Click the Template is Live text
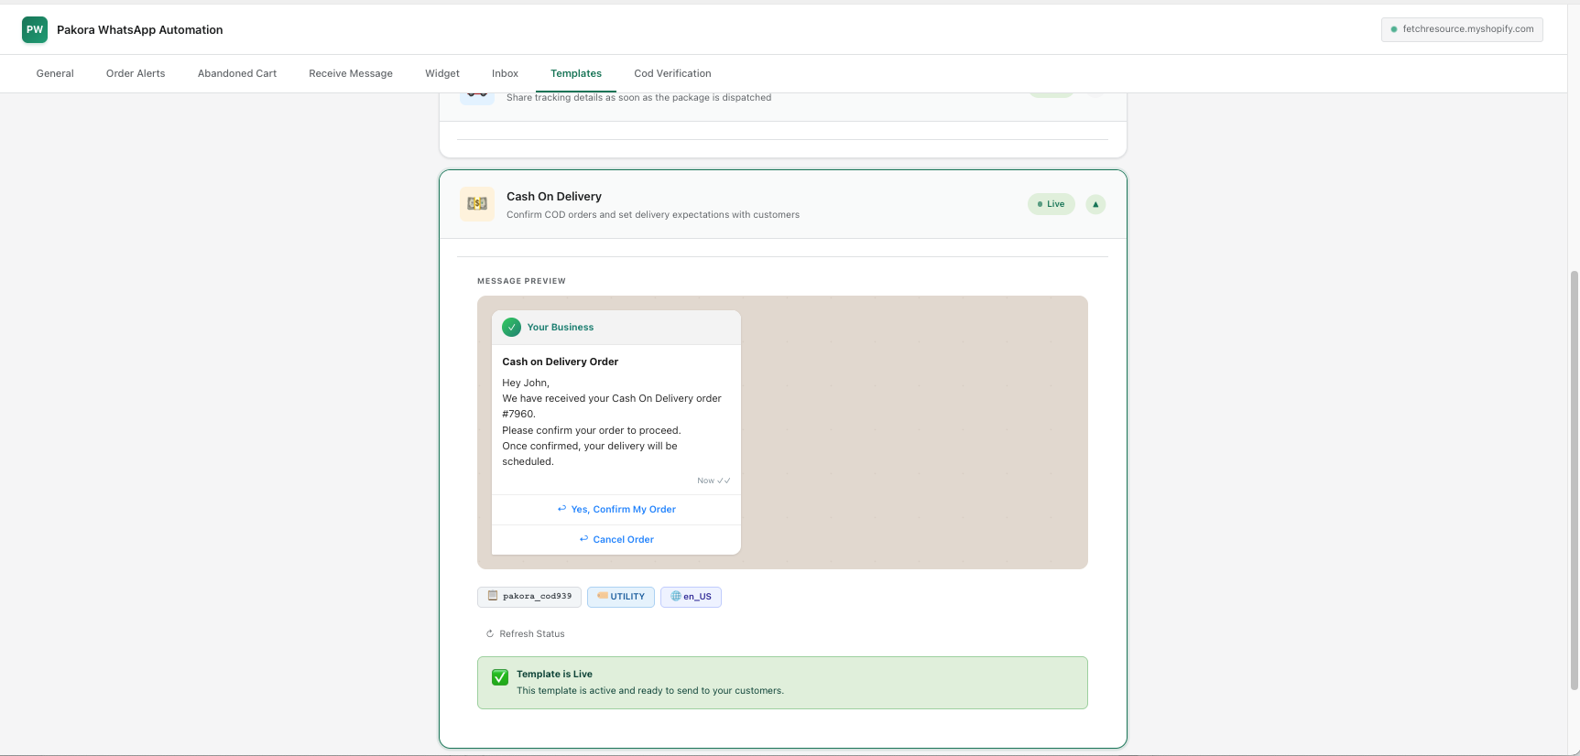 coord(554,674)
